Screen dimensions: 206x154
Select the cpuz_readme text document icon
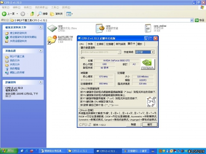(x=148, y=28)
